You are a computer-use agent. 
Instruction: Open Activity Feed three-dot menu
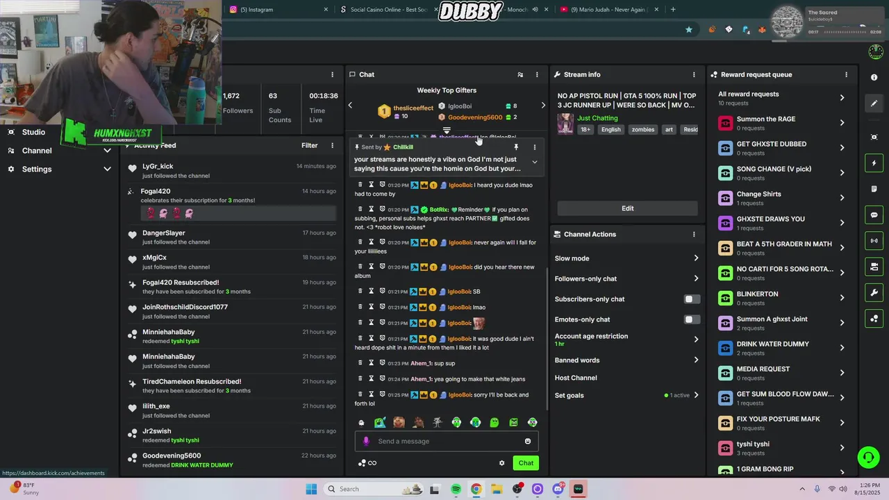pyautogui.click(x=332, y=146)
